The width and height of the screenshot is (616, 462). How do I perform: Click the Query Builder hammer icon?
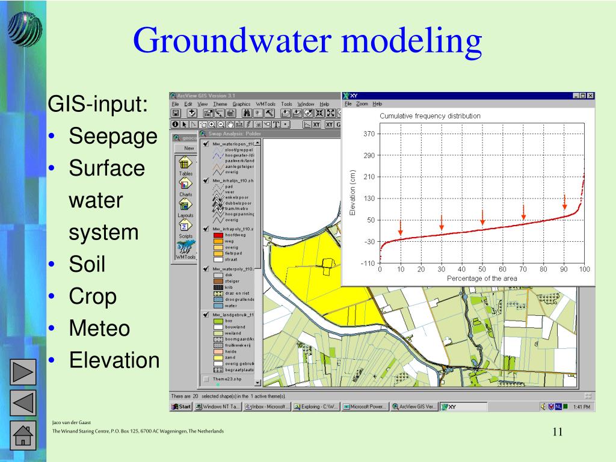(269, 113)
